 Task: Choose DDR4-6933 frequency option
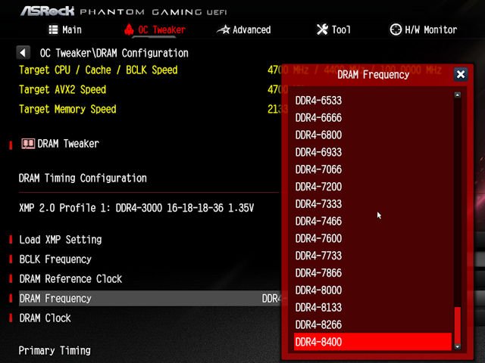coord(373,152)
